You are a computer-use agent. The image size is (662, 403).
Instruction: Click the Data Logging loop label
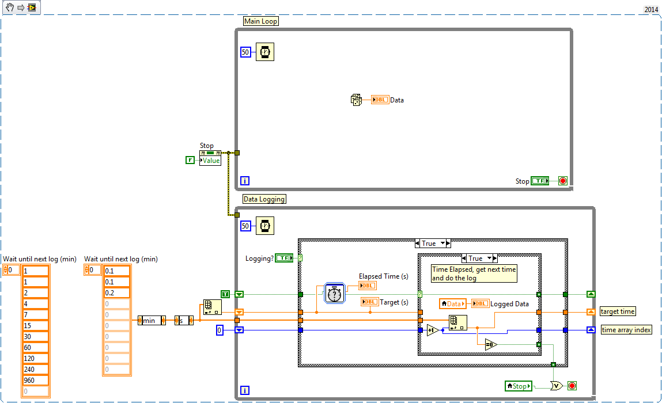pos(264,199)
